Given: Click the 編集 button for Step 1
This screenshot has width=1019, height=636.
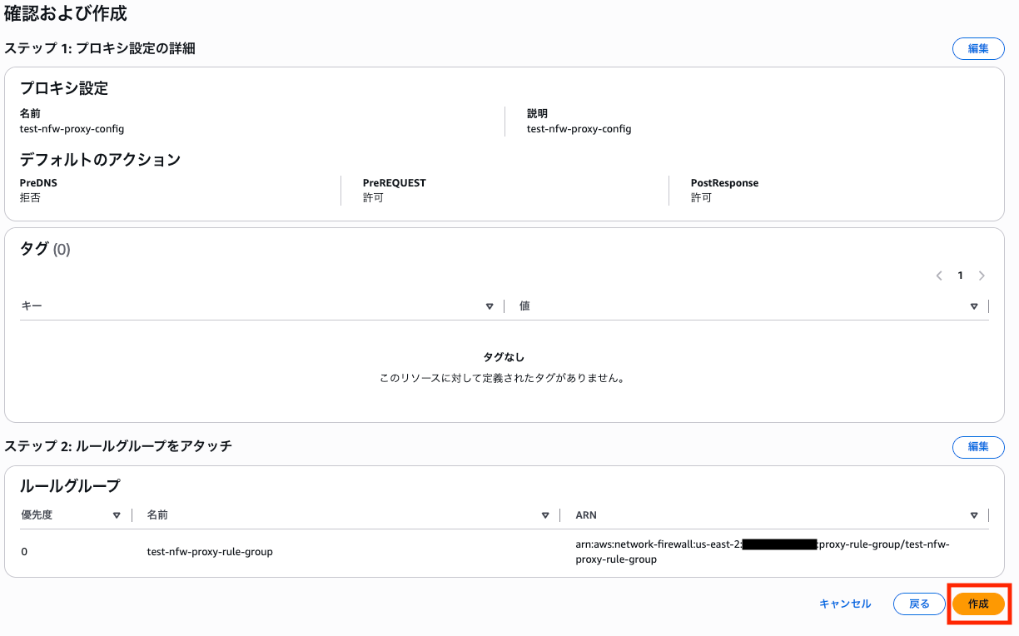Looking at the screenshot, I should [978, 48].
